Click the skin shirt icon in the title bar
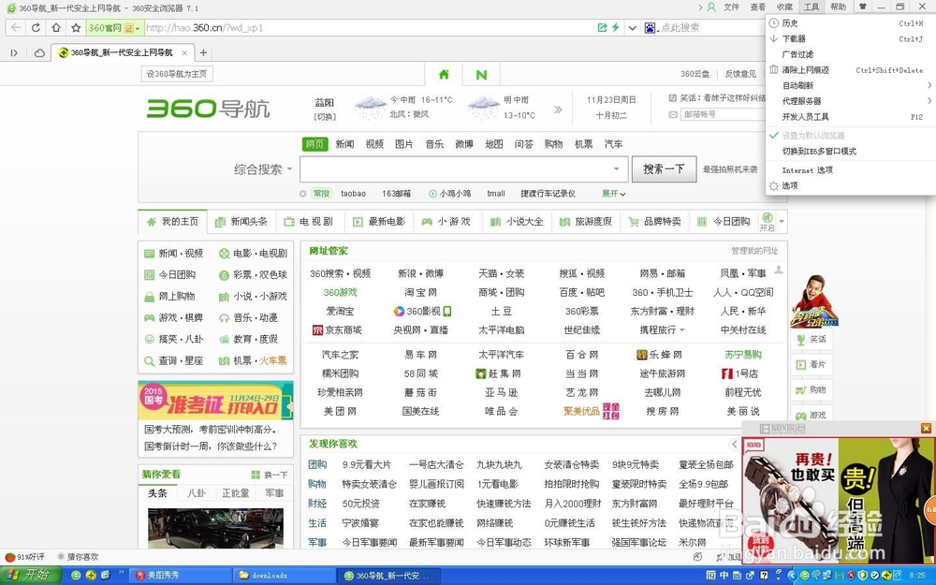The image size is (936, 585). coord(863,7)
